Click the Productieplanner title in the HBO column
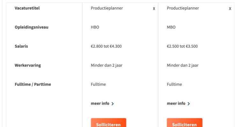The image size is (239, 127). click(107, 8)
